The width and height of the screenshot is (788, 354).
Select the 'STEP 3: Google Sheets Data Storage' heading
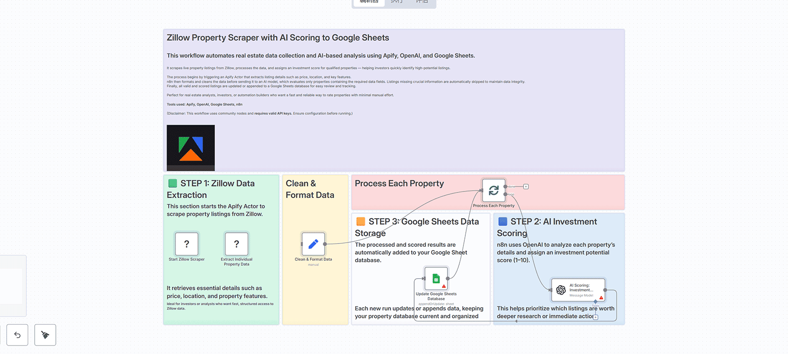(x=417, y=227)
